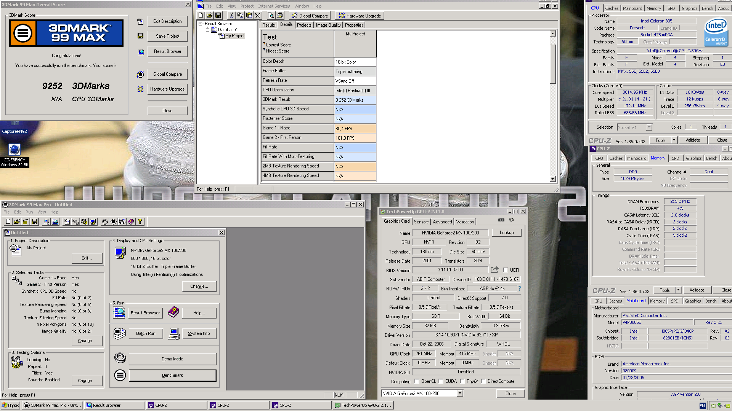
Task: Click scroll up arrow in Result Browser details pane
Action: (x=552, y=33)
